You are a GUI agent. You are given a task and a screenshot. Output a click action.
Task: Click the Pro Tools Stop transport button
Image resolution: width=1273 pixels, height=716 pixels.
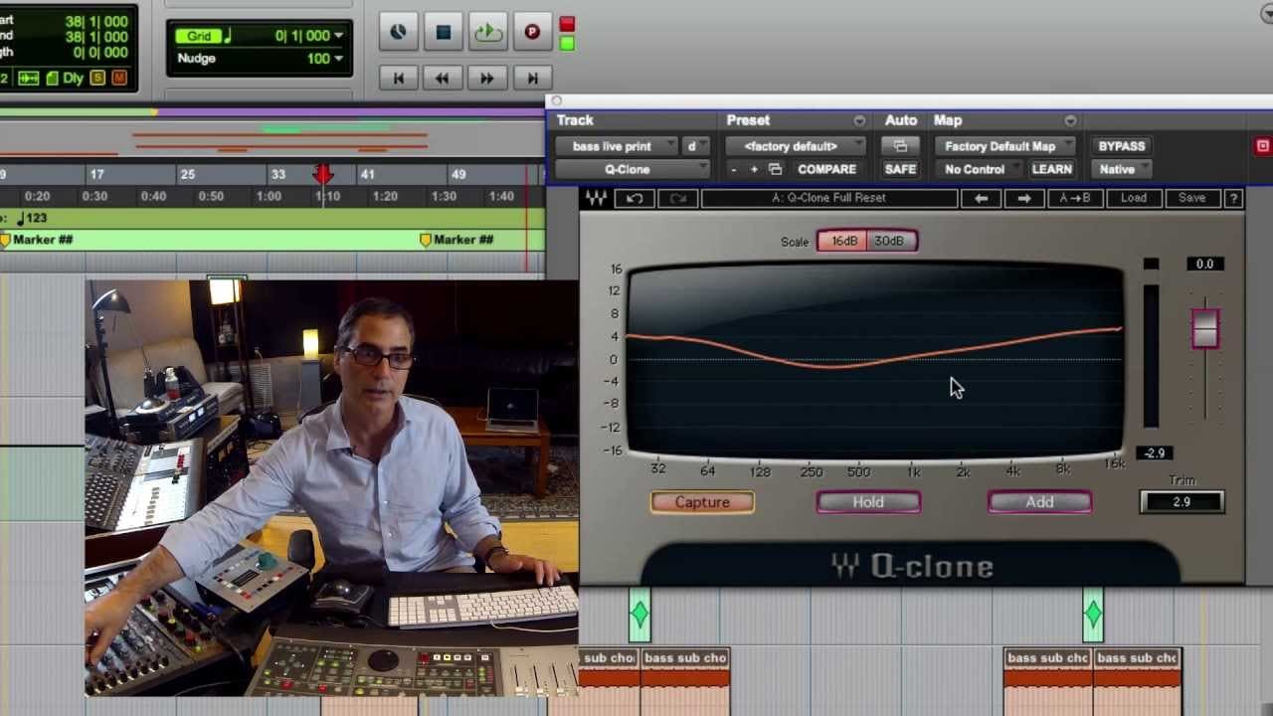[443, 32]
